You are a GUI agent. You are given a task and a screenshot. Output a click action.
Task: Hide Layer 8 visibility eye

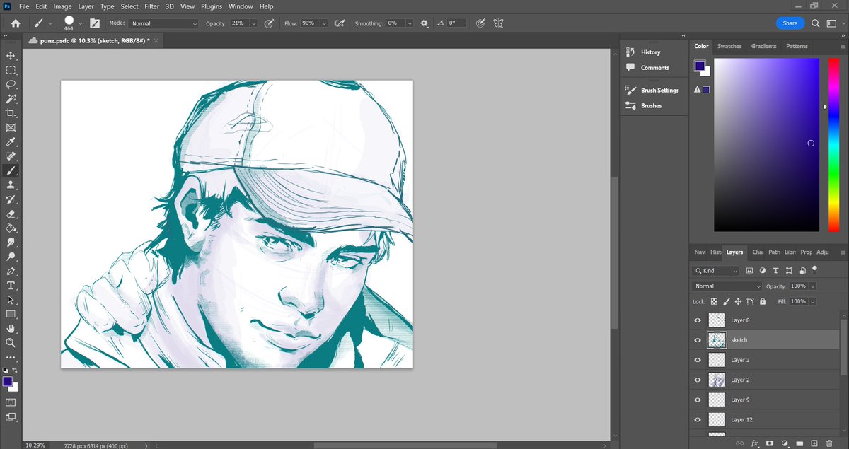tap(698, 320)
